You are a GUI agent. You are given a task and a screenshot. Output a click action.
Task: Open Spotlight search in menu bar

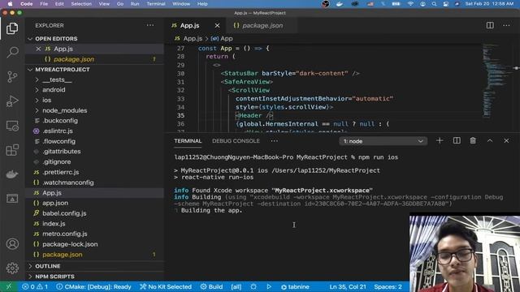pos(434,4)
